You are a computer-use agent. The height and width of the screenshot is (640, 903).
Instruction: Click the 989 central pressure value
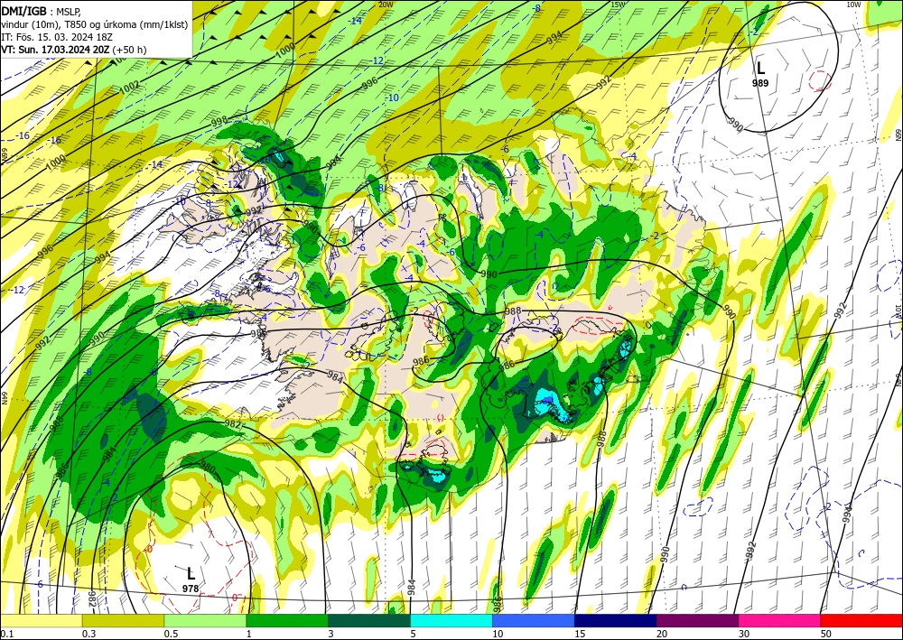point(760,83)
